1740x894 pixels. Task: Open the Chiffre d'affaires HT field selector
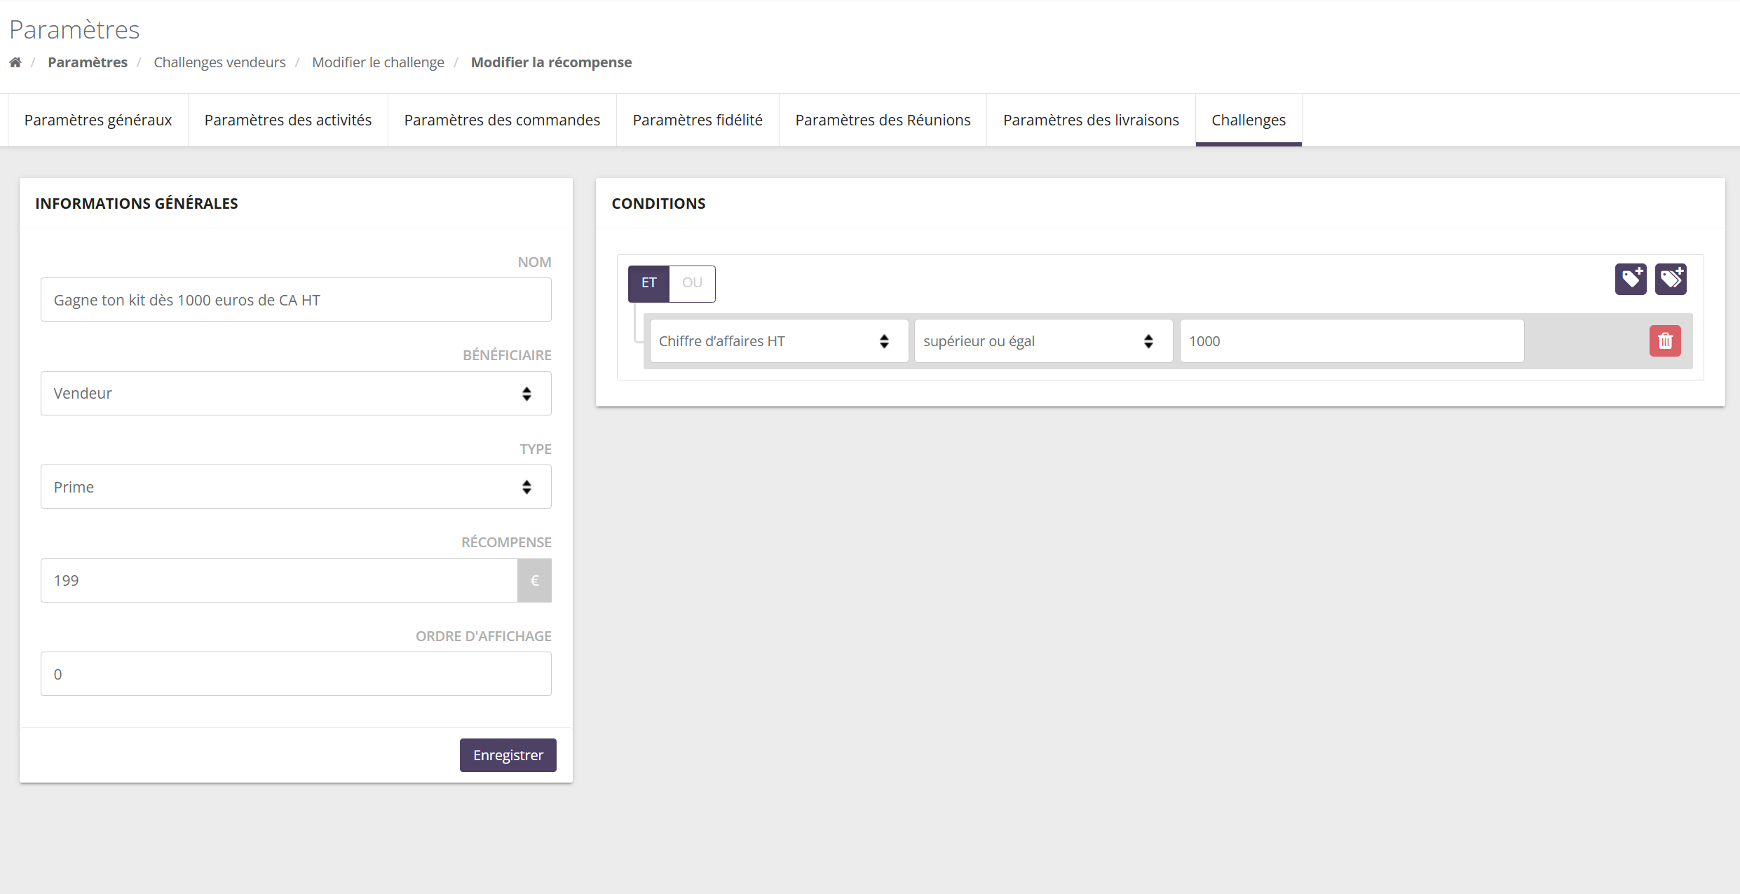[x=779, y=341]
